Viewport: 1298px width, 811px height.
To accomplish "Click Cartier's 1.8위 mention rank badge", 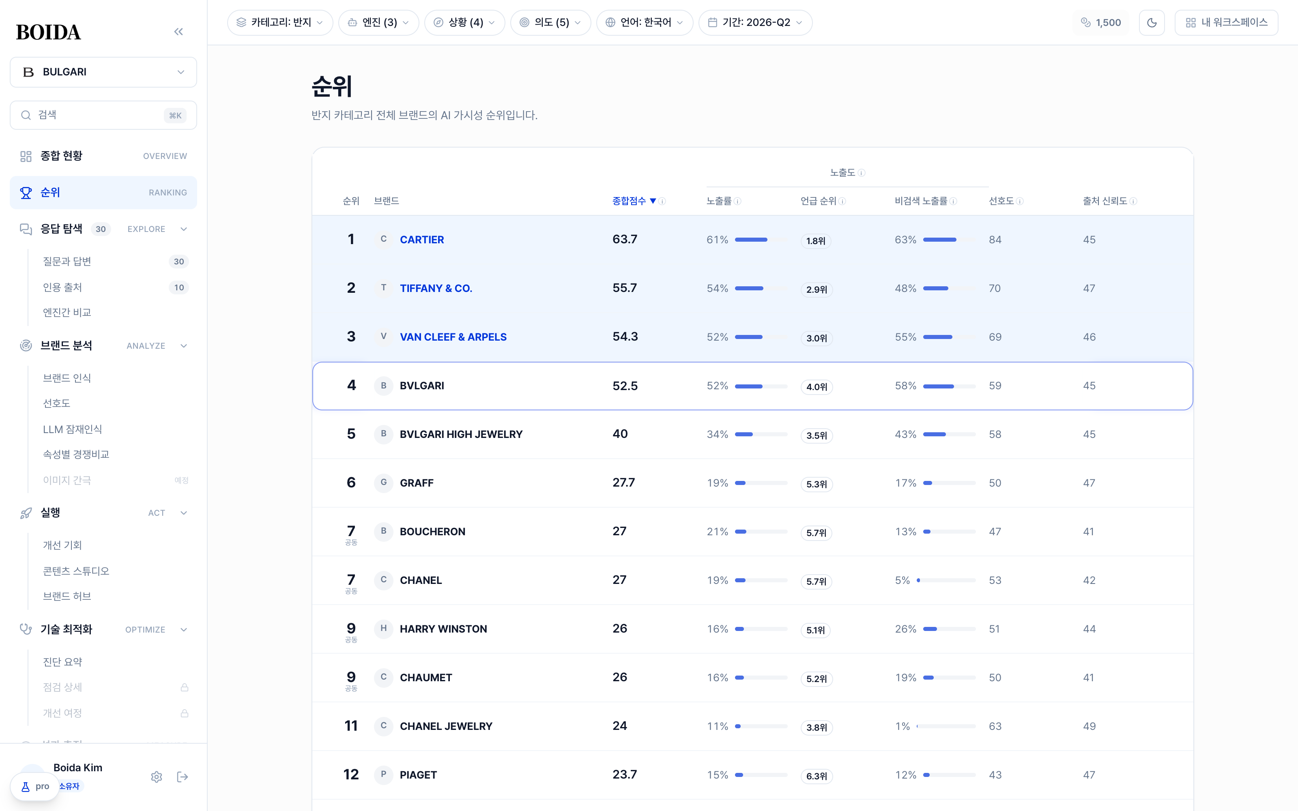I will point(816,241).
